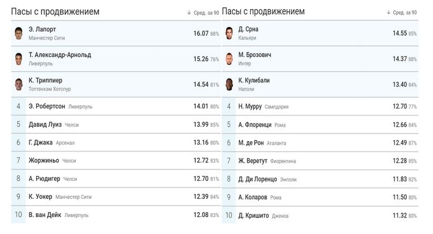Click left Пасы с продвижением heading
Image resolution: width=433 pixels, height=234 pixels.
coord(55,12)
